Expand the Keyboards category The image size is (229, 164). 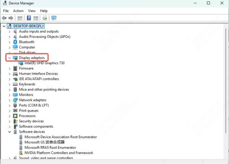point(10,84)
